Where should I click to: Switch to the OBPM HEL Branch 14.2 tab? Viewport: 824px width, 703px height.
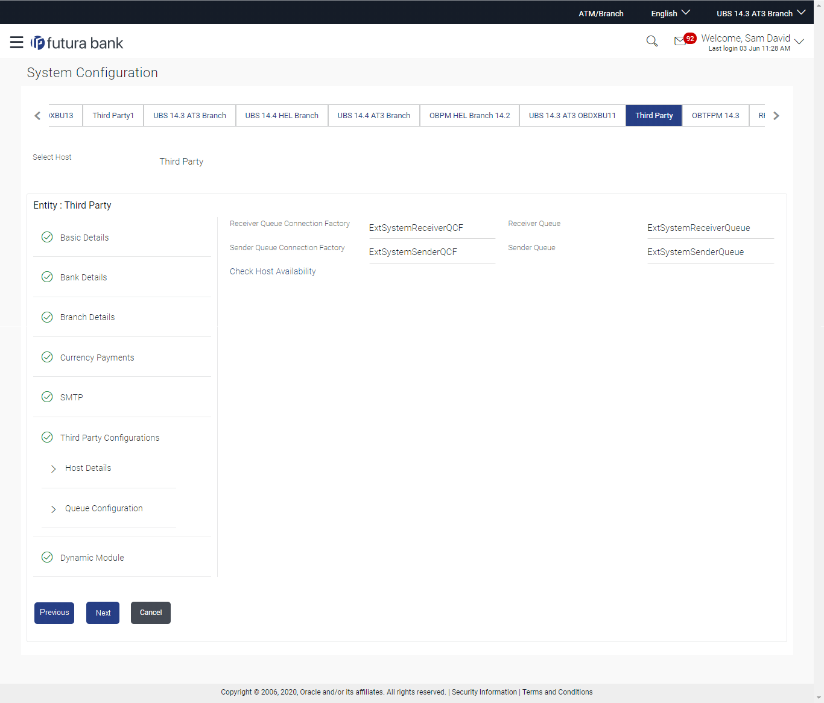tap(469, 115)
